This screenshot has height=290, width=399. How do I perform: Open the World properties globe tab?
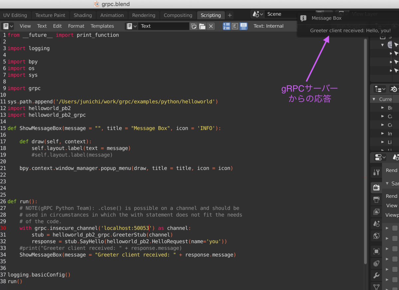pos(376,236)
